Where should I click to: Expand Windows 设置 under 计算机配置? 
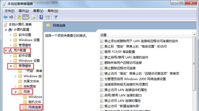coord(11,40)
